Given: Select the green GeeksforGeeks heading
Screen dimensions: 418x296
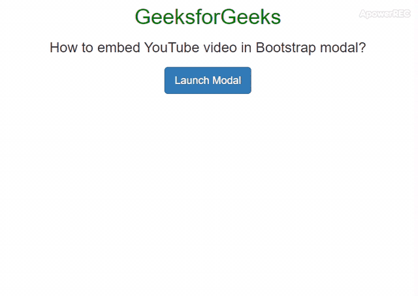Looking at the screenshot, I should [x=208, y=17].
